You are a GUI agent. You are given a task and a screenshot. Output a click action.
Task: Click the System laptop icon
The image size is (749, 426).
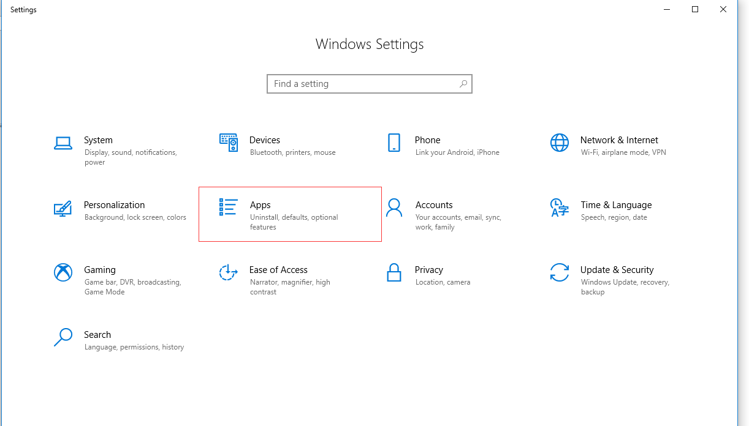(63, 143)
